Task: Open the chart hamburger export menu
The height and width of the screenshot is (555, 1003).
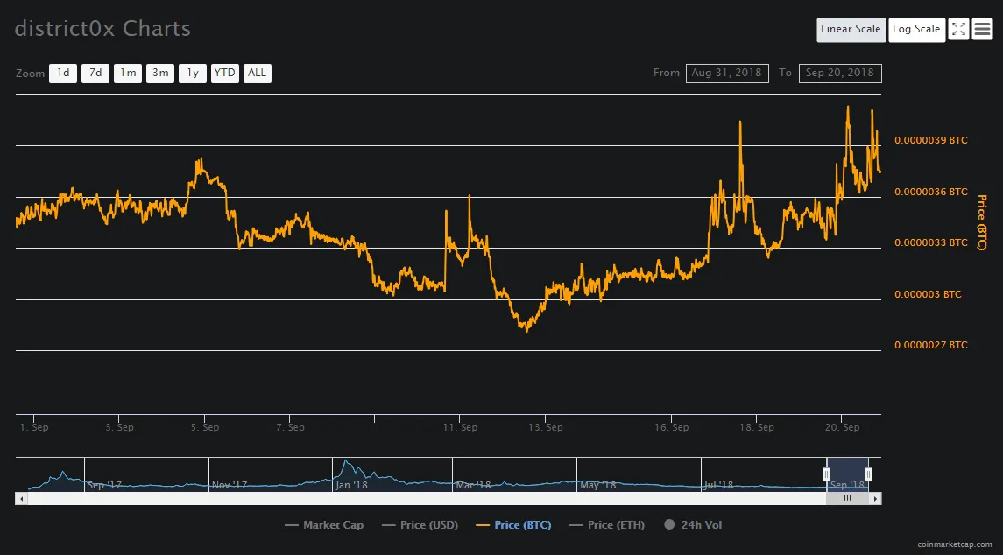Action: coord(982,30)
